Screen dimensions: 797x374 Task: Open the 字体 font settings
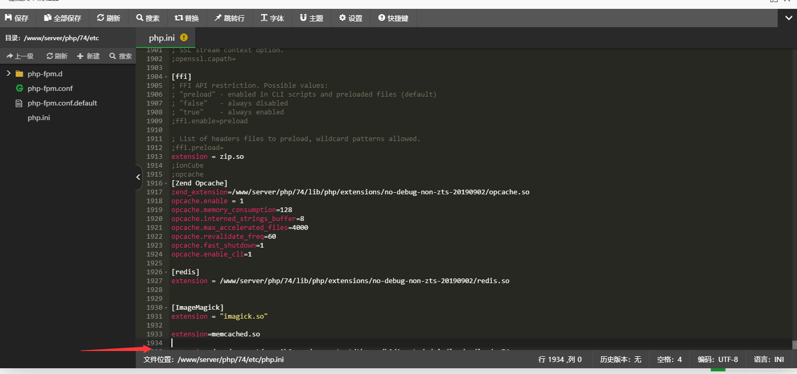272,18
